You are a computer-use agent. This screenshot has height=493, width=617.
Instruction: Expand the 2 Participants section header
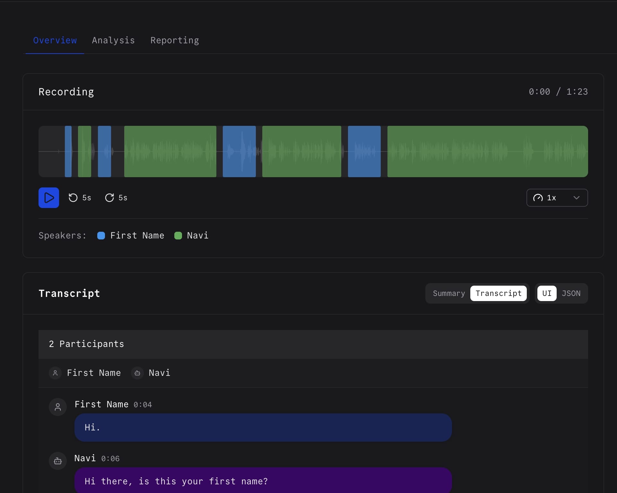pos(86,344)
